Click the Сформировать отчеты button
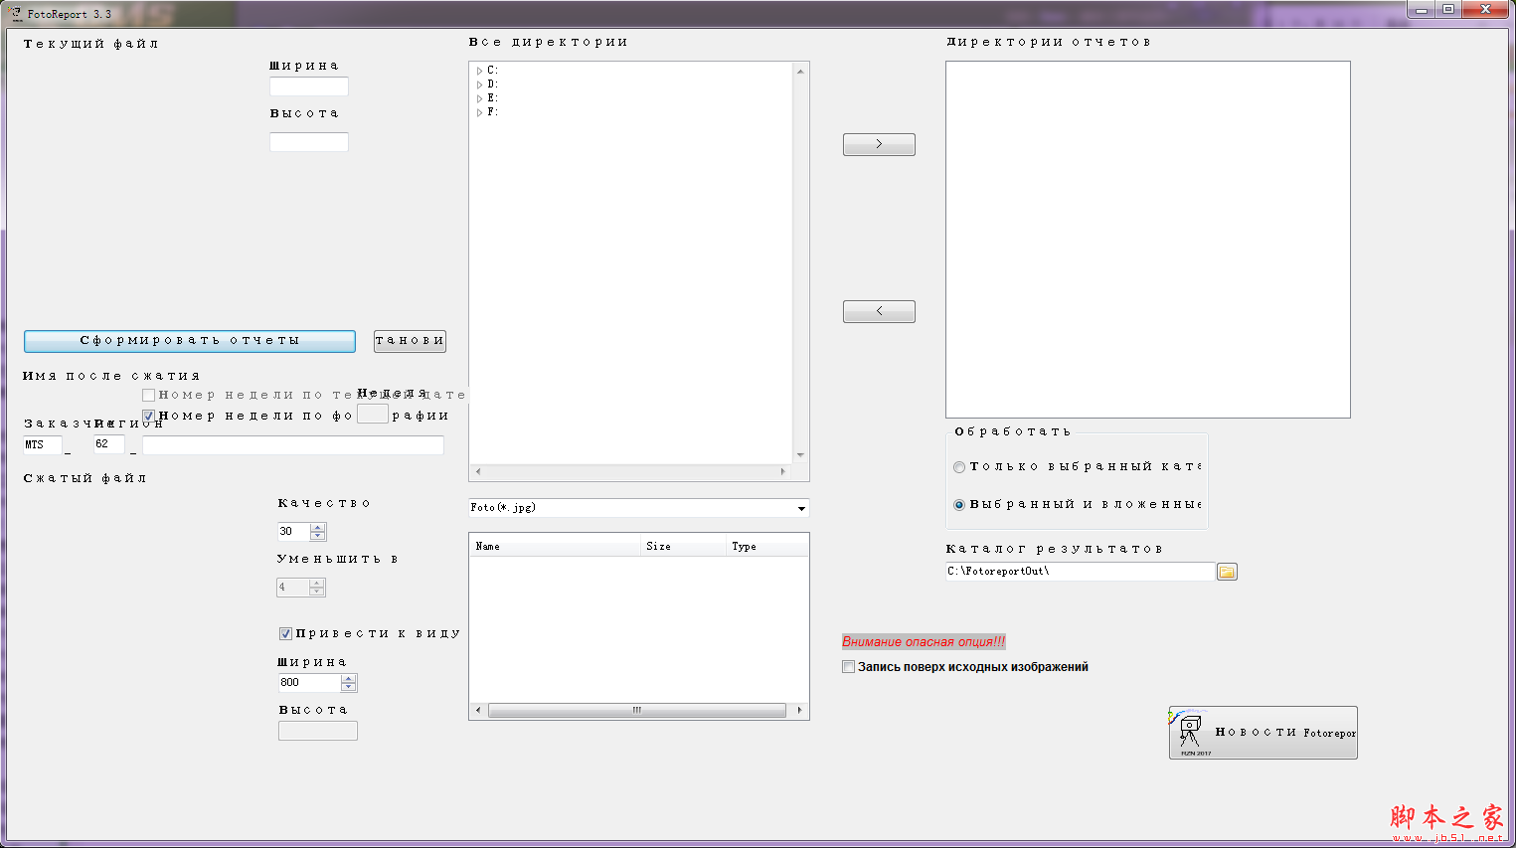The width and height of the screenshot is (1516, 849). [x=189, y=341]
